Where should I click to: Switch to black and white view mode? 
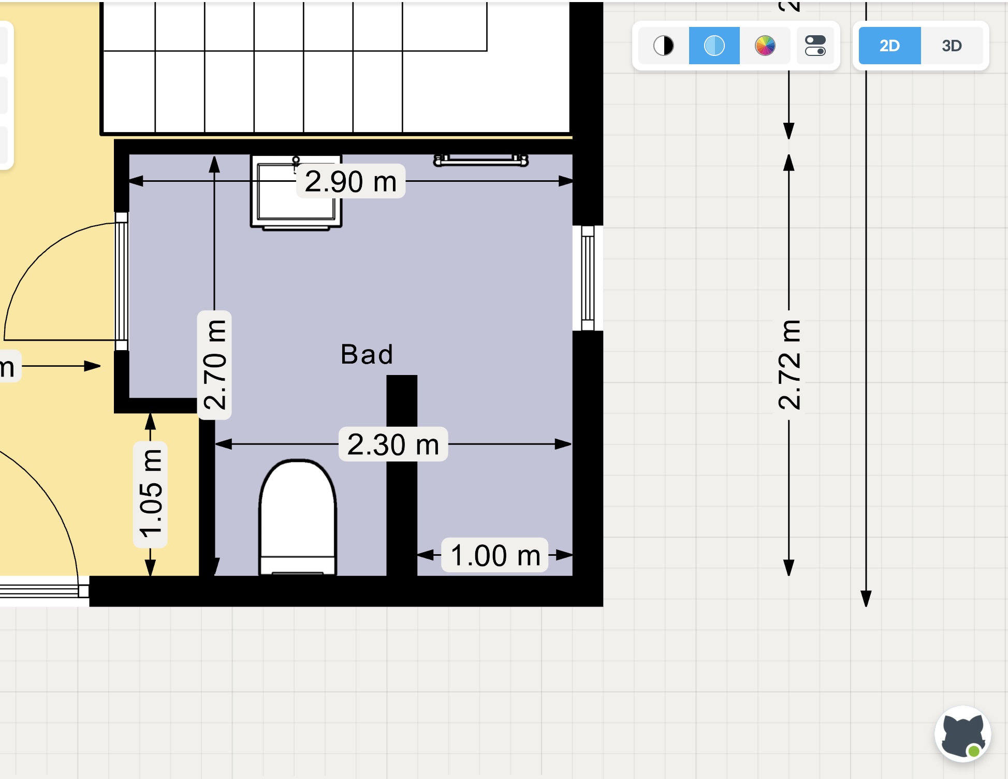pos(663,46)
